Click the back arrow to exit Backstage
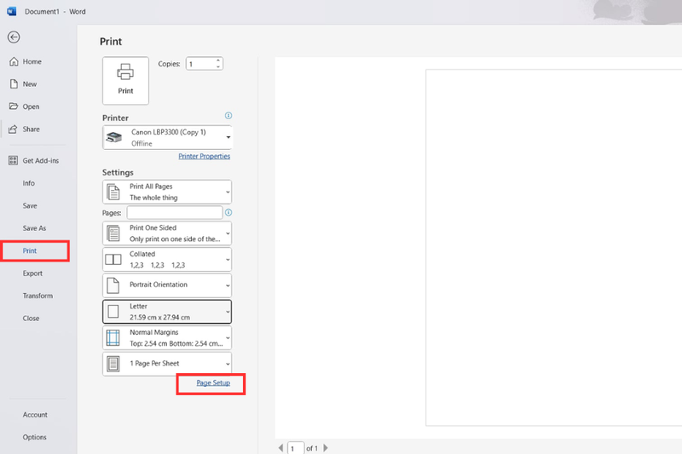The image size is (682, 454). [x=14, y=37]
